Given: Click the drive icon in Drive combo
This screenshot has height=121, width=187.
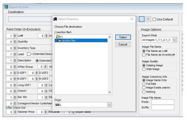Looking at the screenshot, I should (58, 105).
